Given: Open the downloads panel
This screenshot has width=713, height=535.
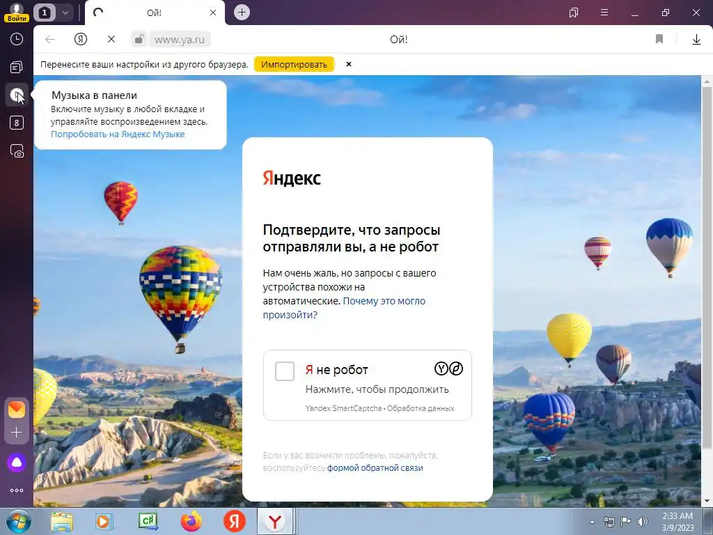Looking at the screenshot, I should pyautogui.click(x=696, y=40).
